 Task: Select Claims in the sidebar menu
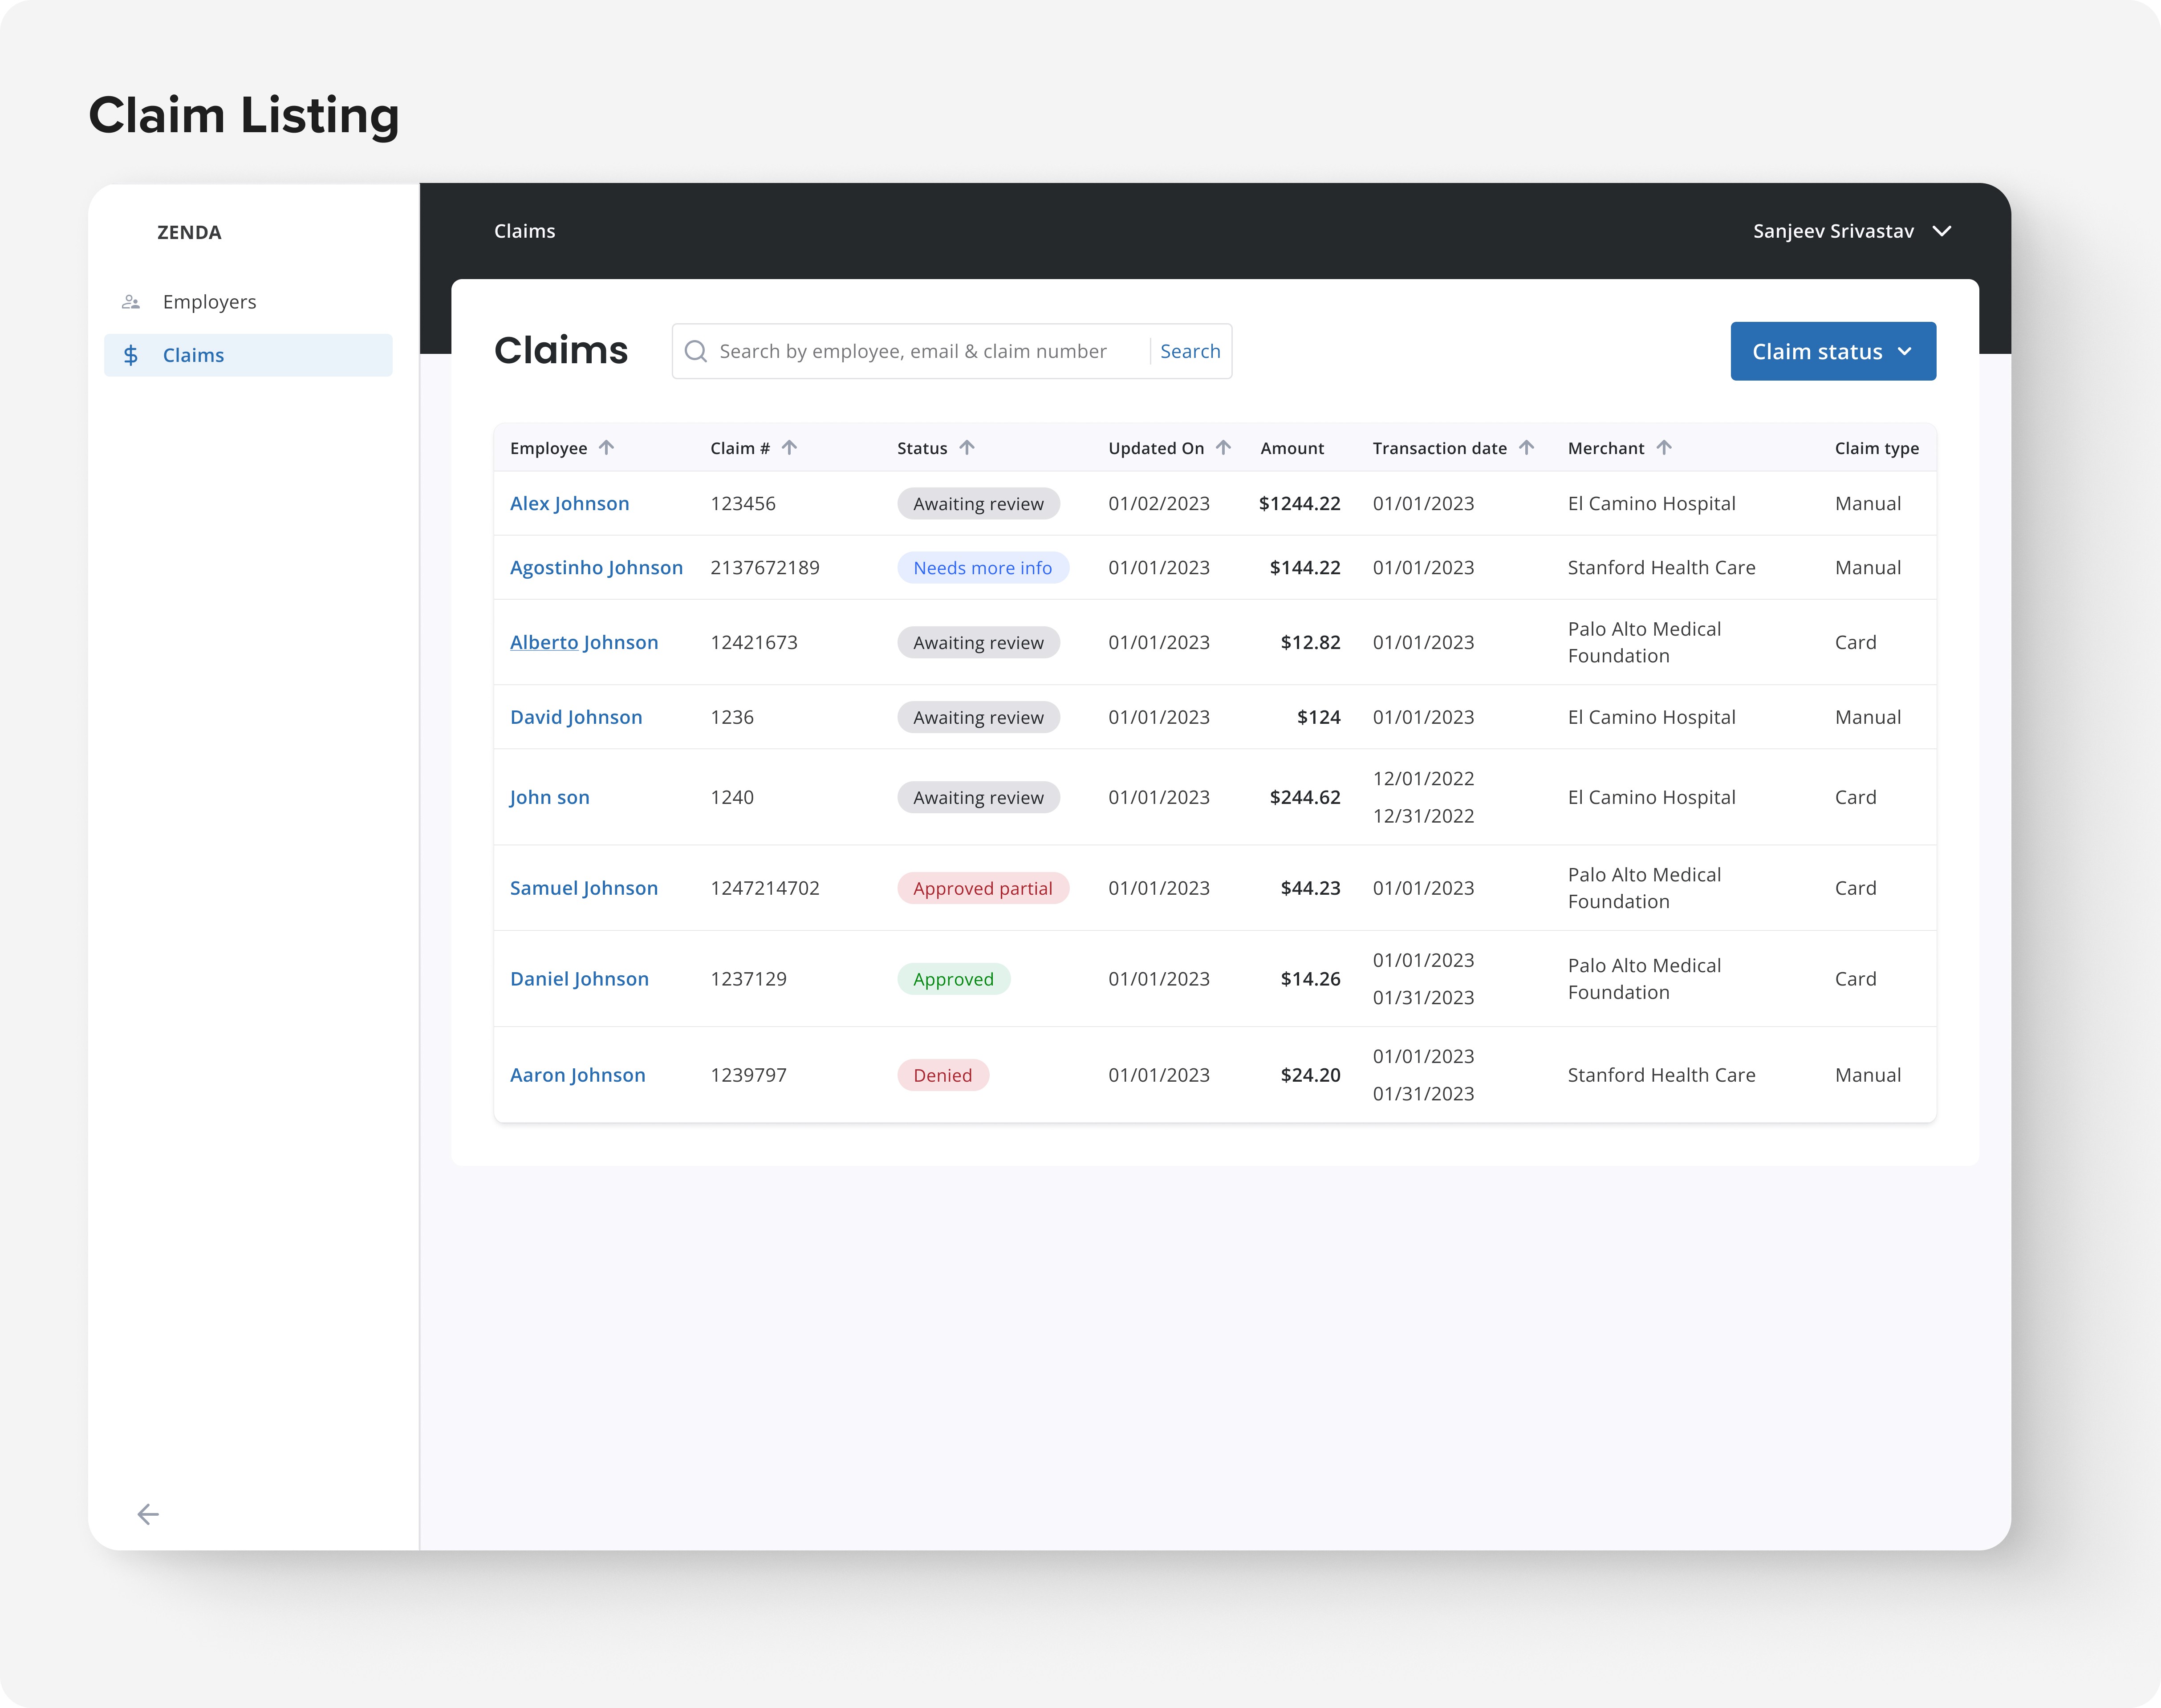pyautogui.click(x=193, y=355)
